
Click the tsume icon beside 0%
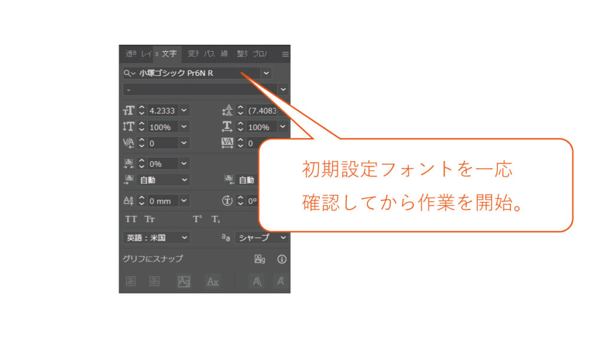(129, 164)
